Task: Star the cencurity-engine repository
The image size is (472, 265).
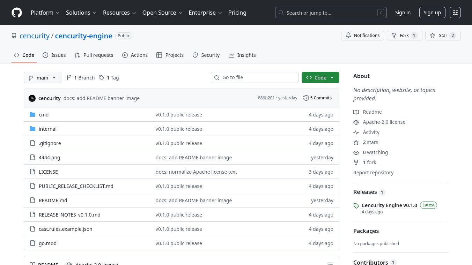Action: click(443, 36)
